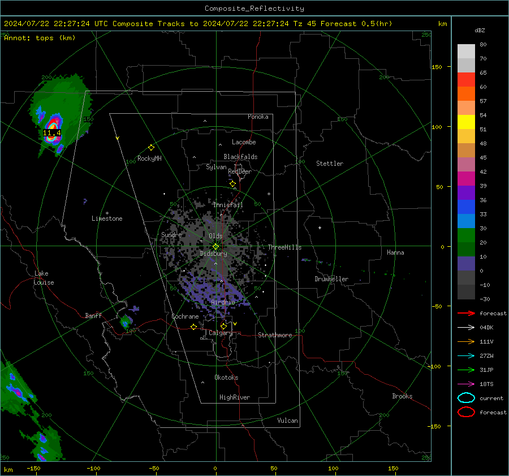Click the Innisfail city label
Image resolution: width=509 pixels, height=476 pixels.
coord(228,205)
